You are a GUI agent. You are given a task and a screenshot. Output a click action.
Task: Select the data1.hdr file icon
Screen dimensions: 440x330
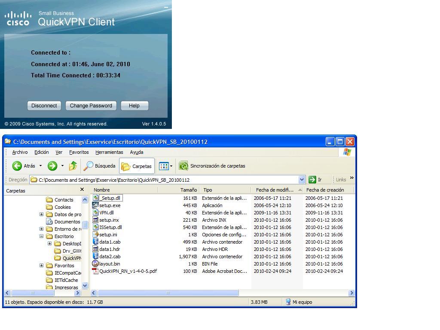pyautogui.click(x=95, y=249)
